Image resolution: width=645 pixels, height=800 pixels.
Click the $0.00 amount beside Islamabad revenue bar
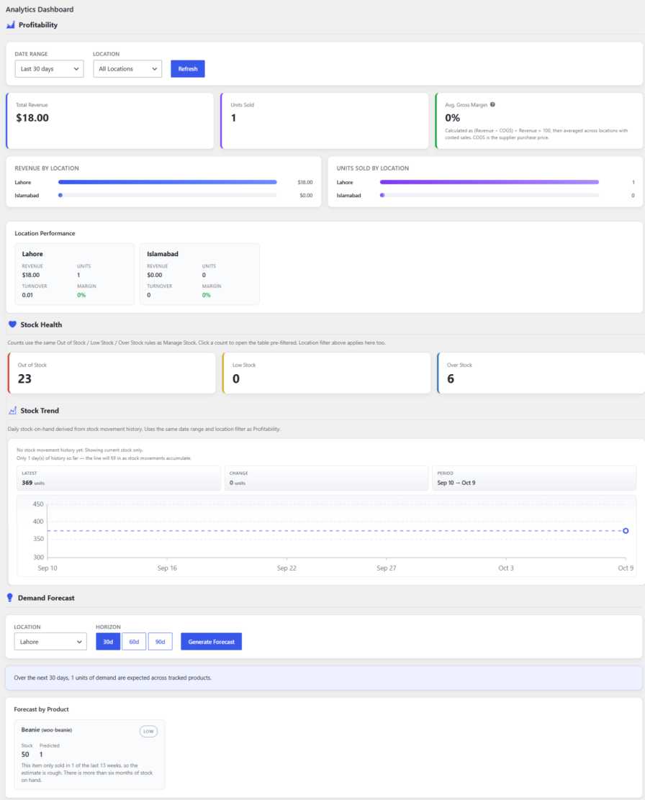point(306,196)
